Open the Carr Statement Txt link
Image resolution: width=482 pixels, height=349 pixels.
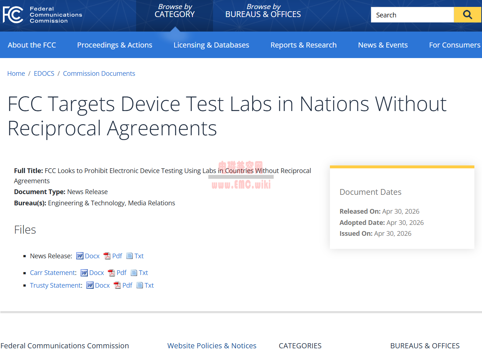click(x=143, y=273)
